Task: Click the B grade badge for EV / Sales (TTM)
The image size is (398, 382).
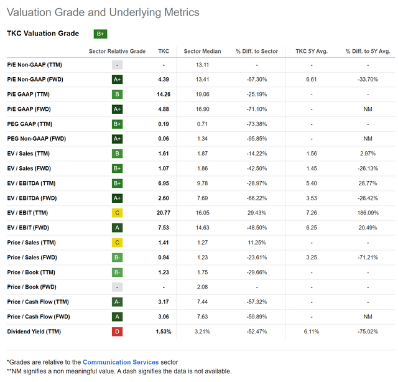Action: [117, 154]
